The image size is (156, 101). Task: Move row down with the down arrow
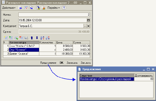tap(37, 38)
